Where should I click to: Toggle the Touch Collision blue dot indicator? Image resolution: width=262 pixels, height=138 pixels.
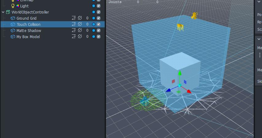(x=94, y=24)
